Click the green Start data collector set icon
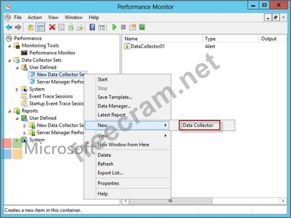This screenshot has height=218, width=291. pos(114,27)
